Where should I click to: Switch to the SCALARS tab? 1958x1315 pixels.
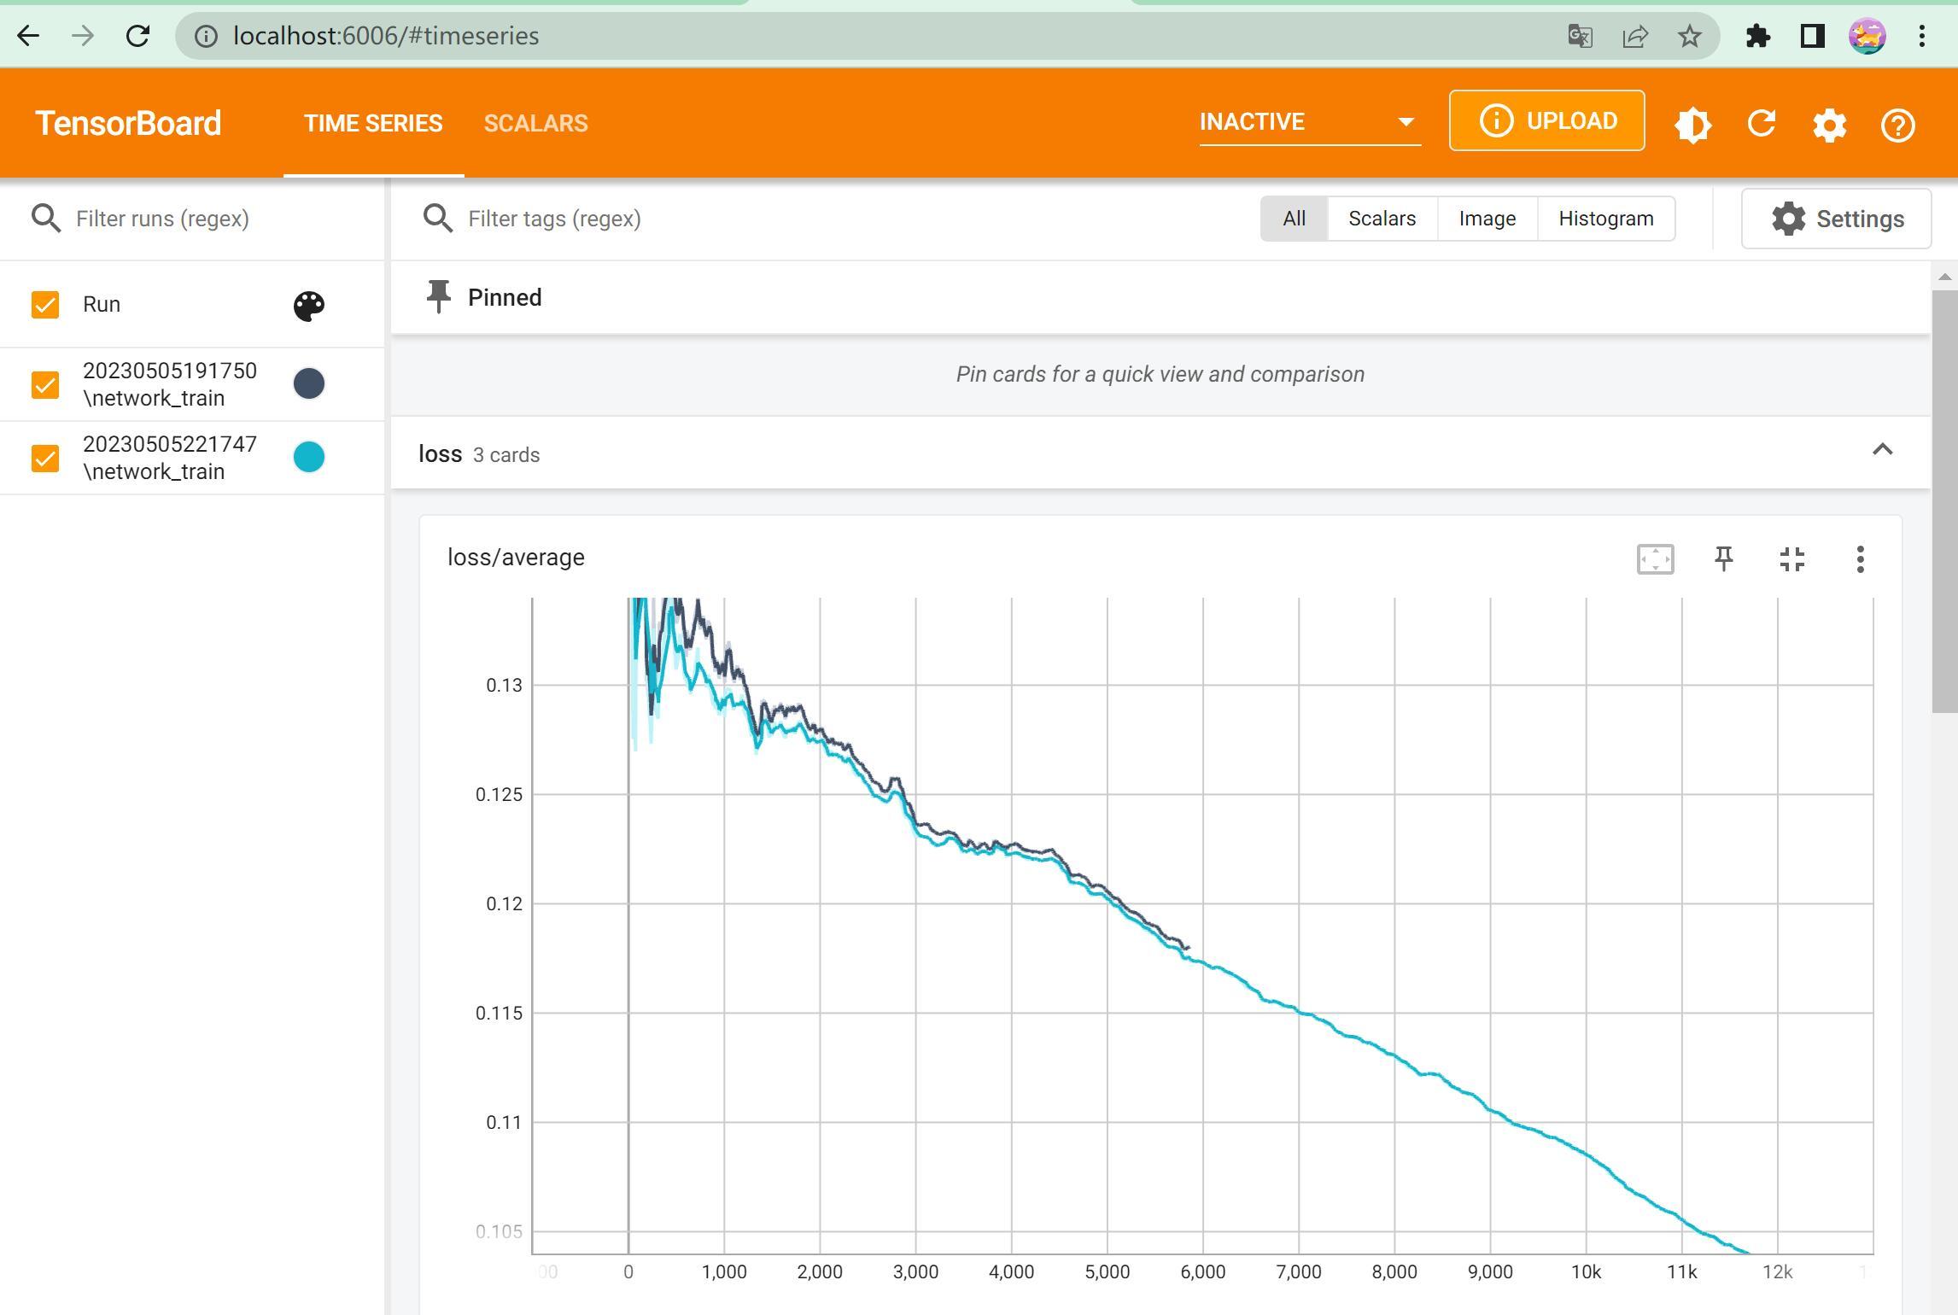point(535,124)
